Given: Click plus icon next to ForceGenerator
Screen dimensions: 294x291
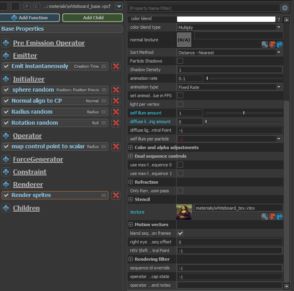Looking at the screenshot, I should (6, 159).
